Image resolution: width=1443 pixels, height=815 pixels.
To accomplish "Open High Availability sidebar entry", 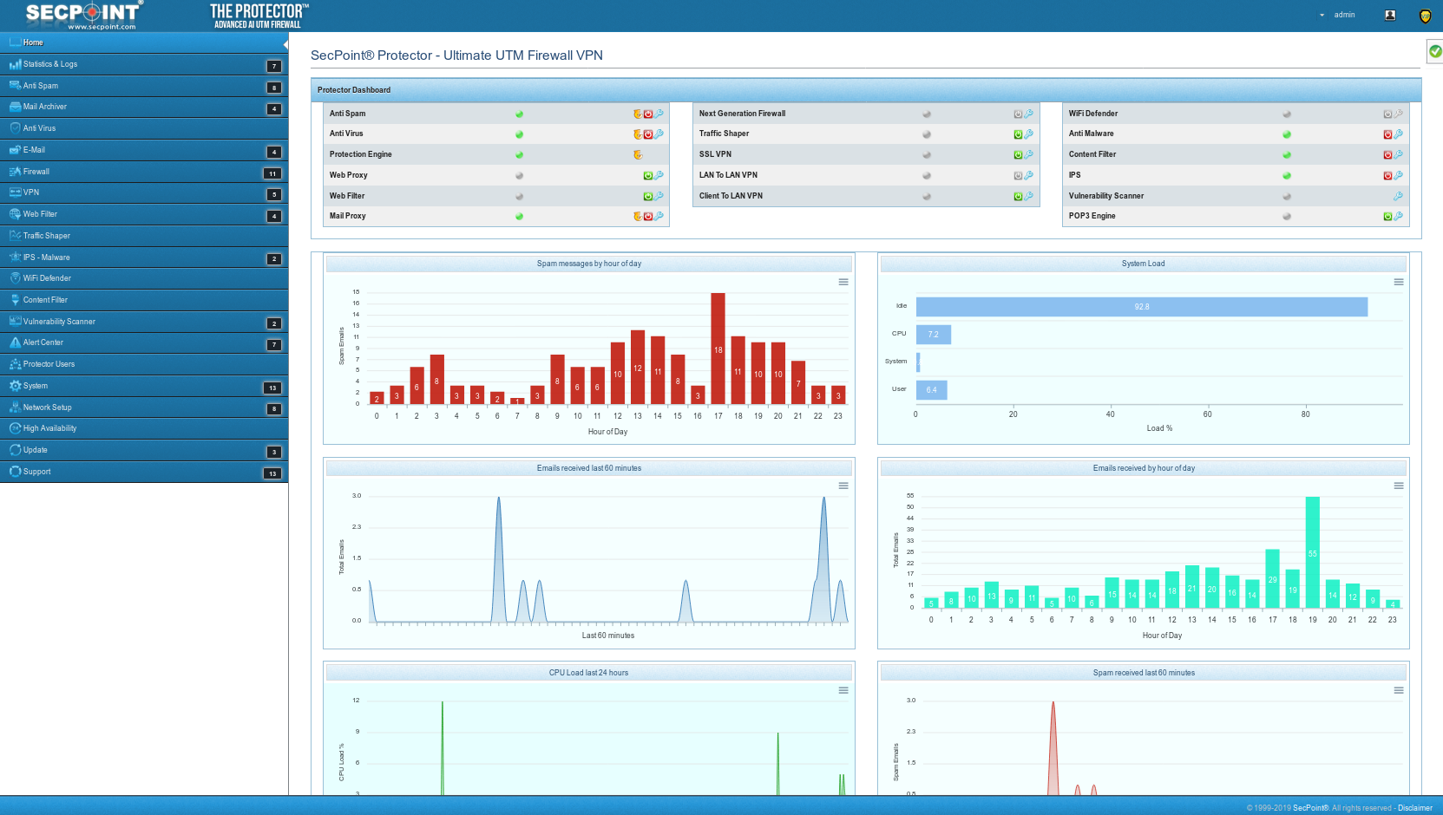I will (x=144, y=428).
